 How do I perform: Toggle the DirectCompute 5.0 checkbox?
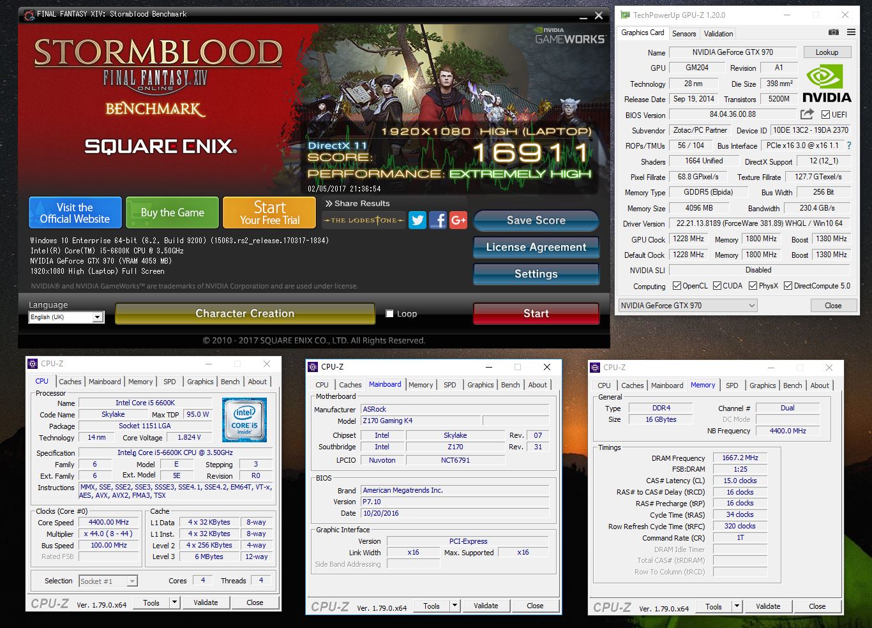point(788,286)
